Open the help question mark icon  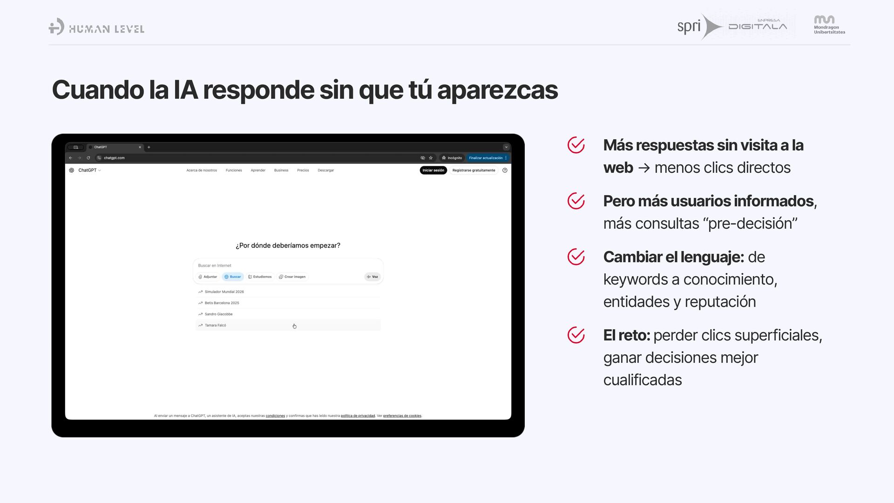tap(505, 170)
